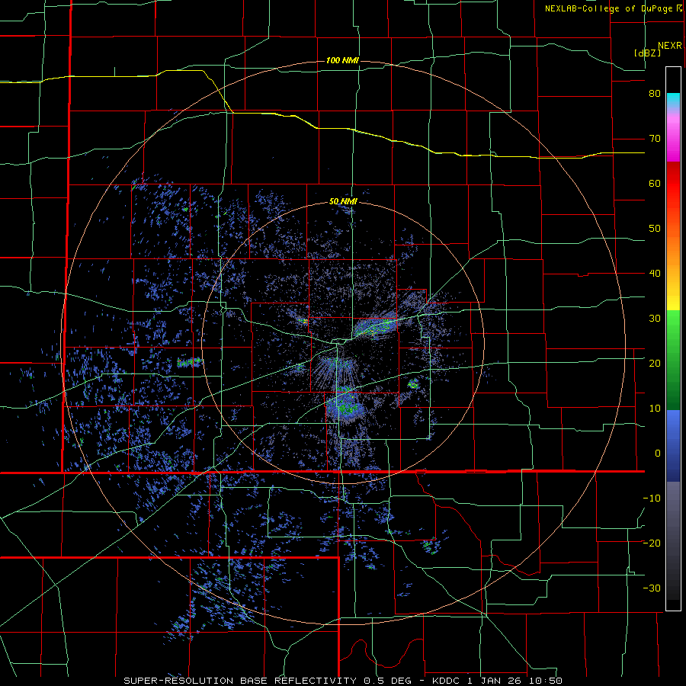Click the -10 value on dBZ scale

[652, 498]
